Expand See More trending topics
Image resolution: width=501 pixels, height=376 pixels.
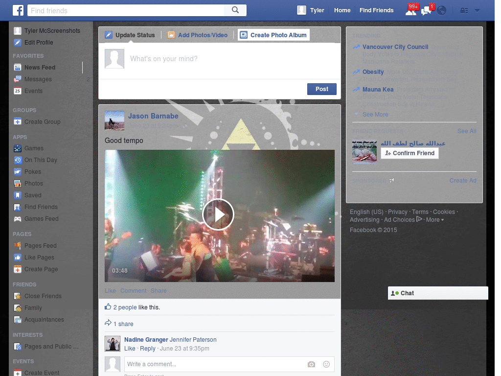[375, 115]
